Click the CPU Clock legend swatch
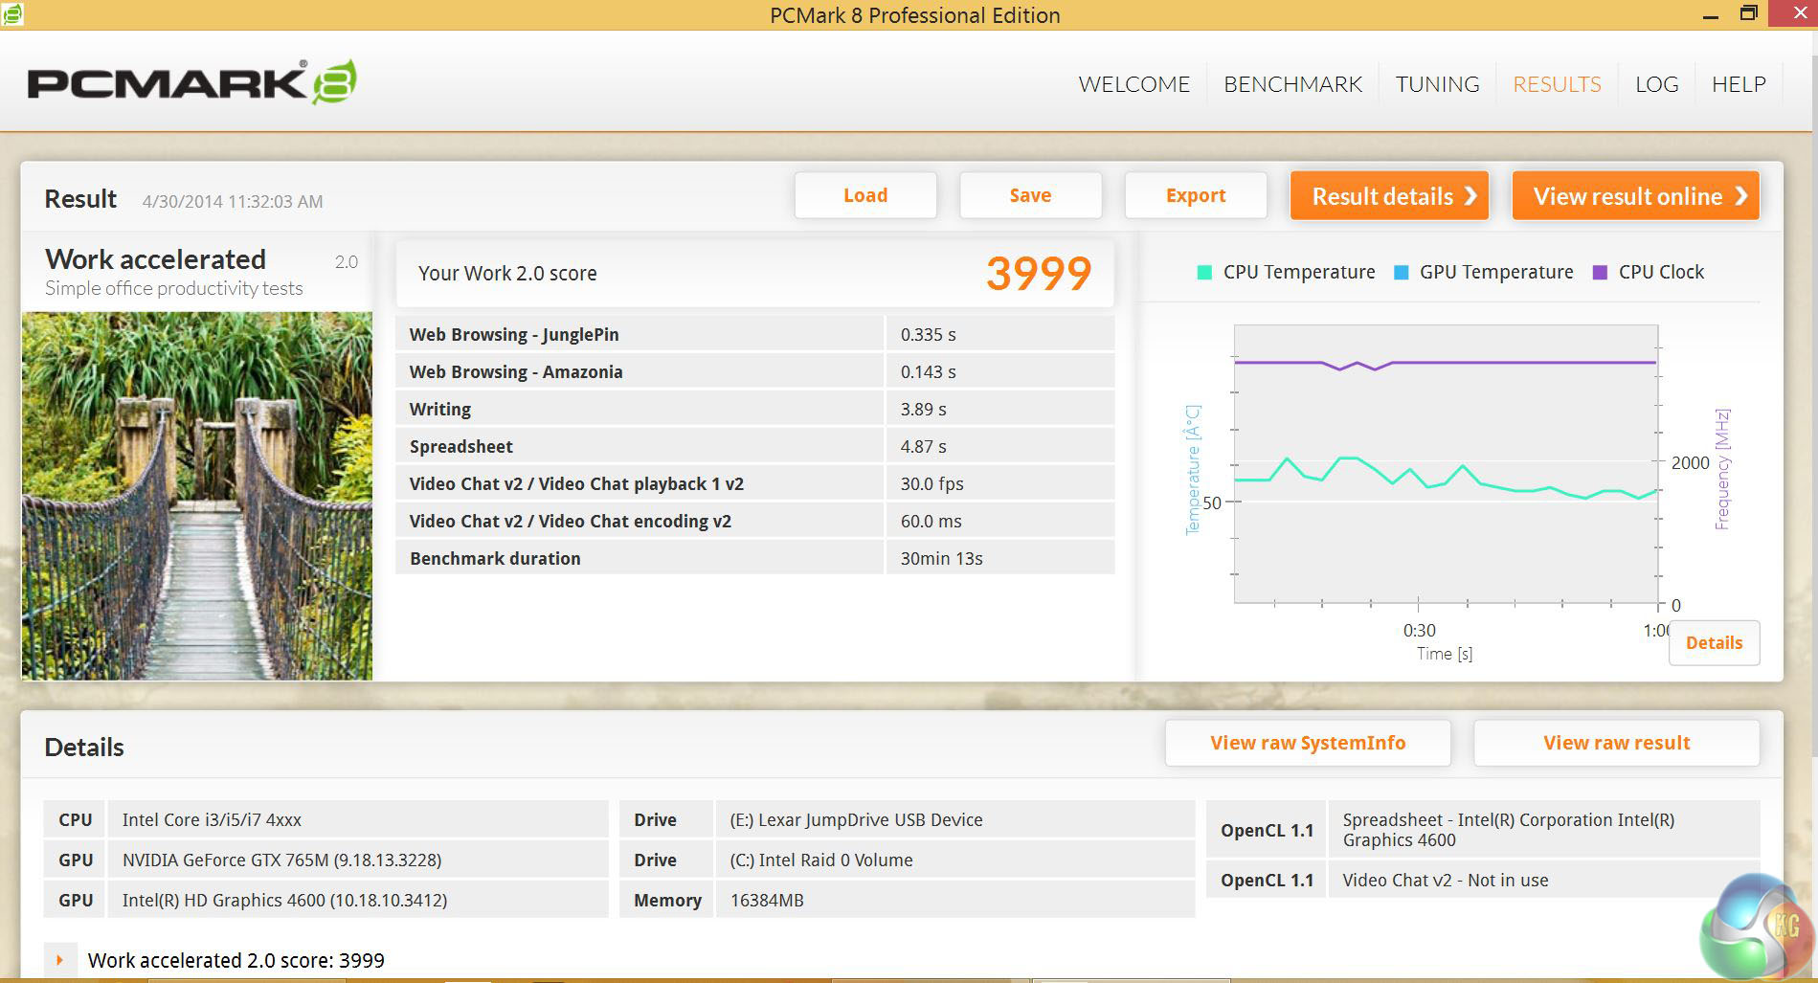The width and height of the screenshot is (1818, 983). (1600, 273)
